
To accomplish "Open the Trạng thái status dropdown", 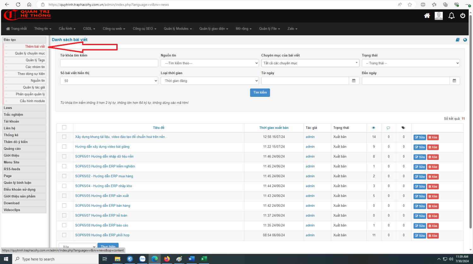I will pos(411,63).
